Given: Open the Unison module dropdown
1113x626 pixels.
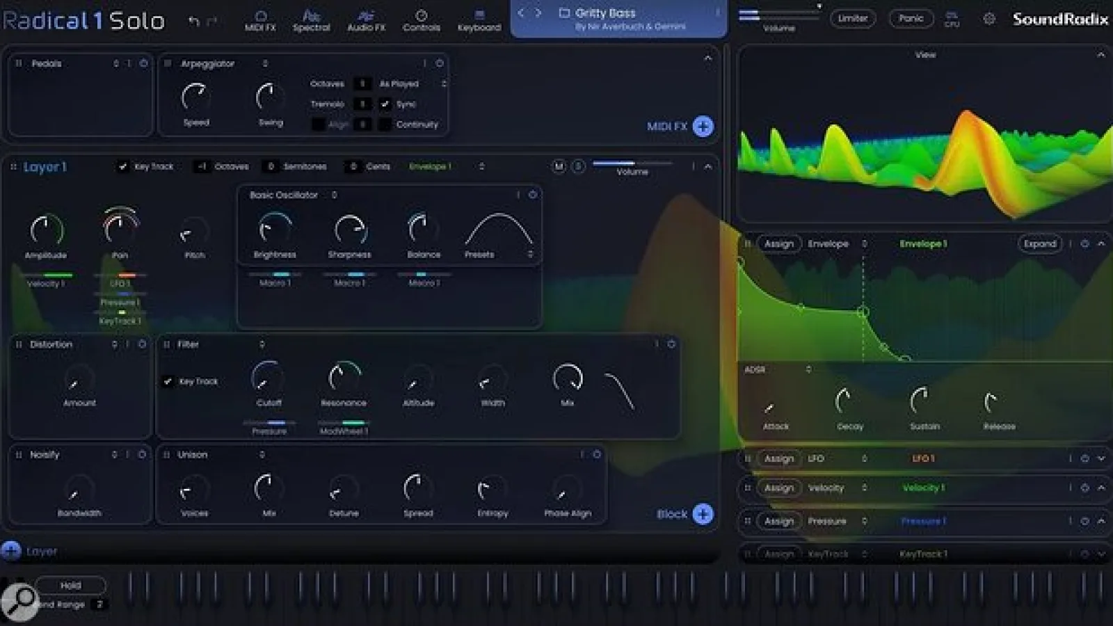Looking at the screenshot, I should click(x=262, y=454).
